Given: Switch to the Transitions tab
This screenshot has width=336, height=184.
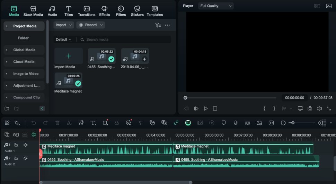Looking at the screenshot, I should 87,11.
